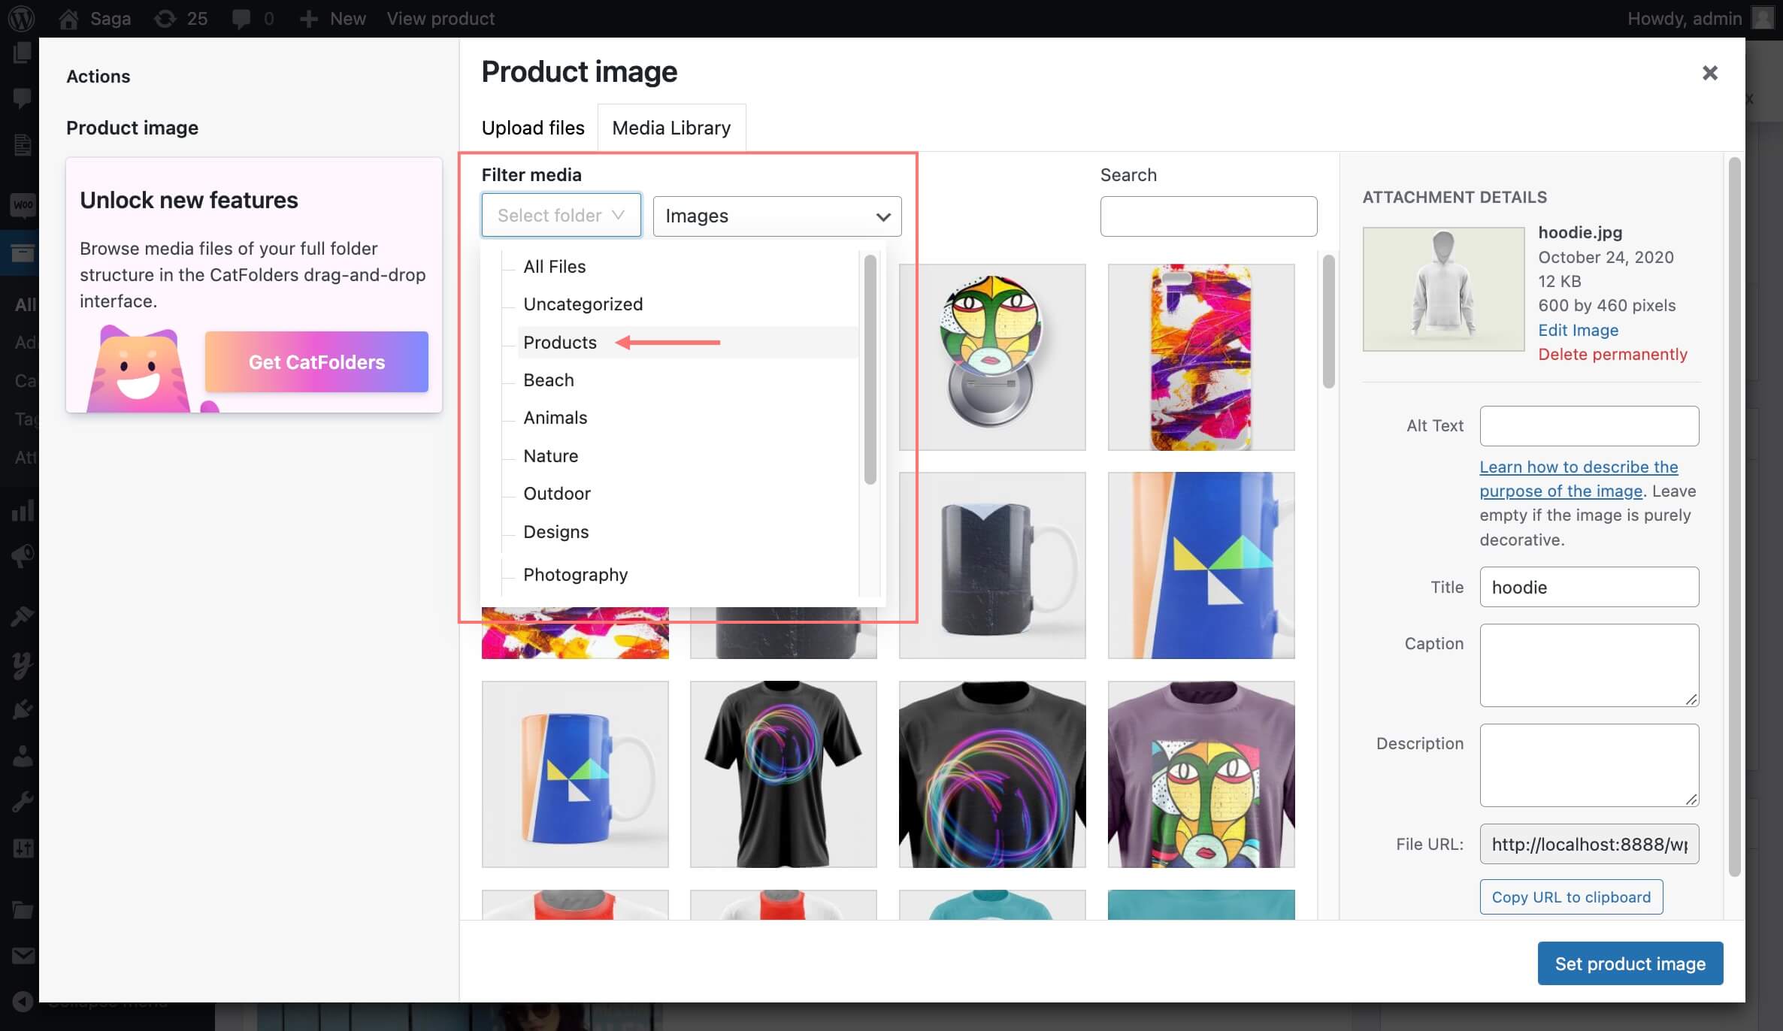1783x1031 pixels.
Task: Choose Beach folder
Action: (548, 379)
